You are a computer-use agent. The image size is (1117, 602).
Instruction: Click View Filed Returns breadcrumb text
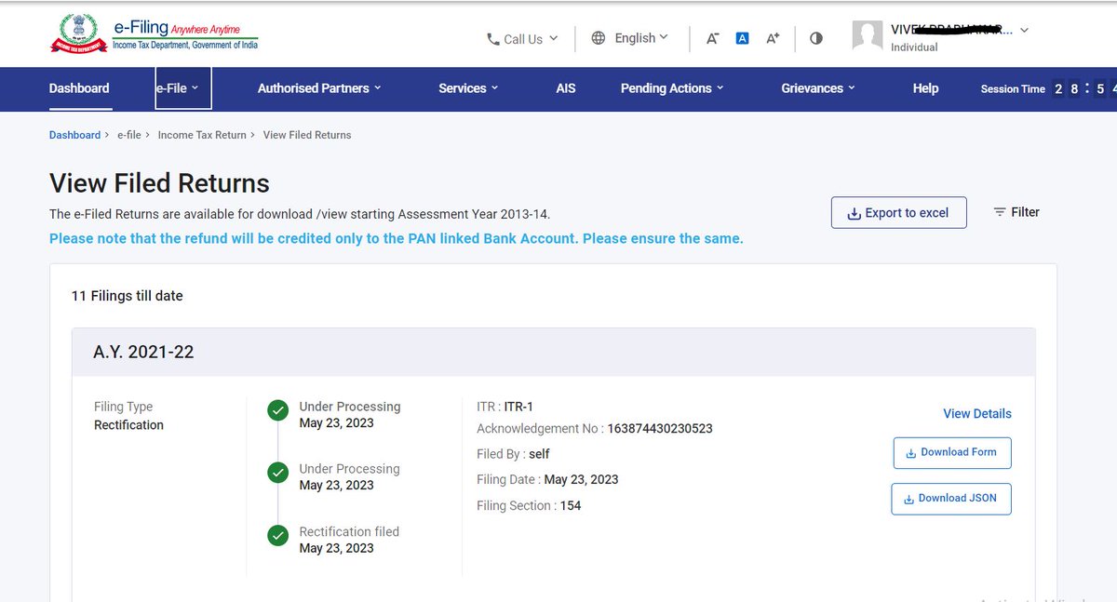click(307, 135)
